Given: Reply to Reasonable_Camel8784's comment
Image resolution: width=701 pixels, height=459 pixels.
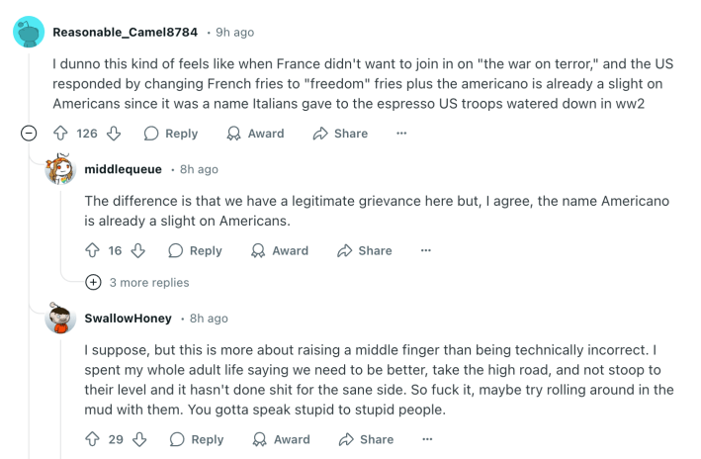Looking at the screenshot, I should 171,134.
